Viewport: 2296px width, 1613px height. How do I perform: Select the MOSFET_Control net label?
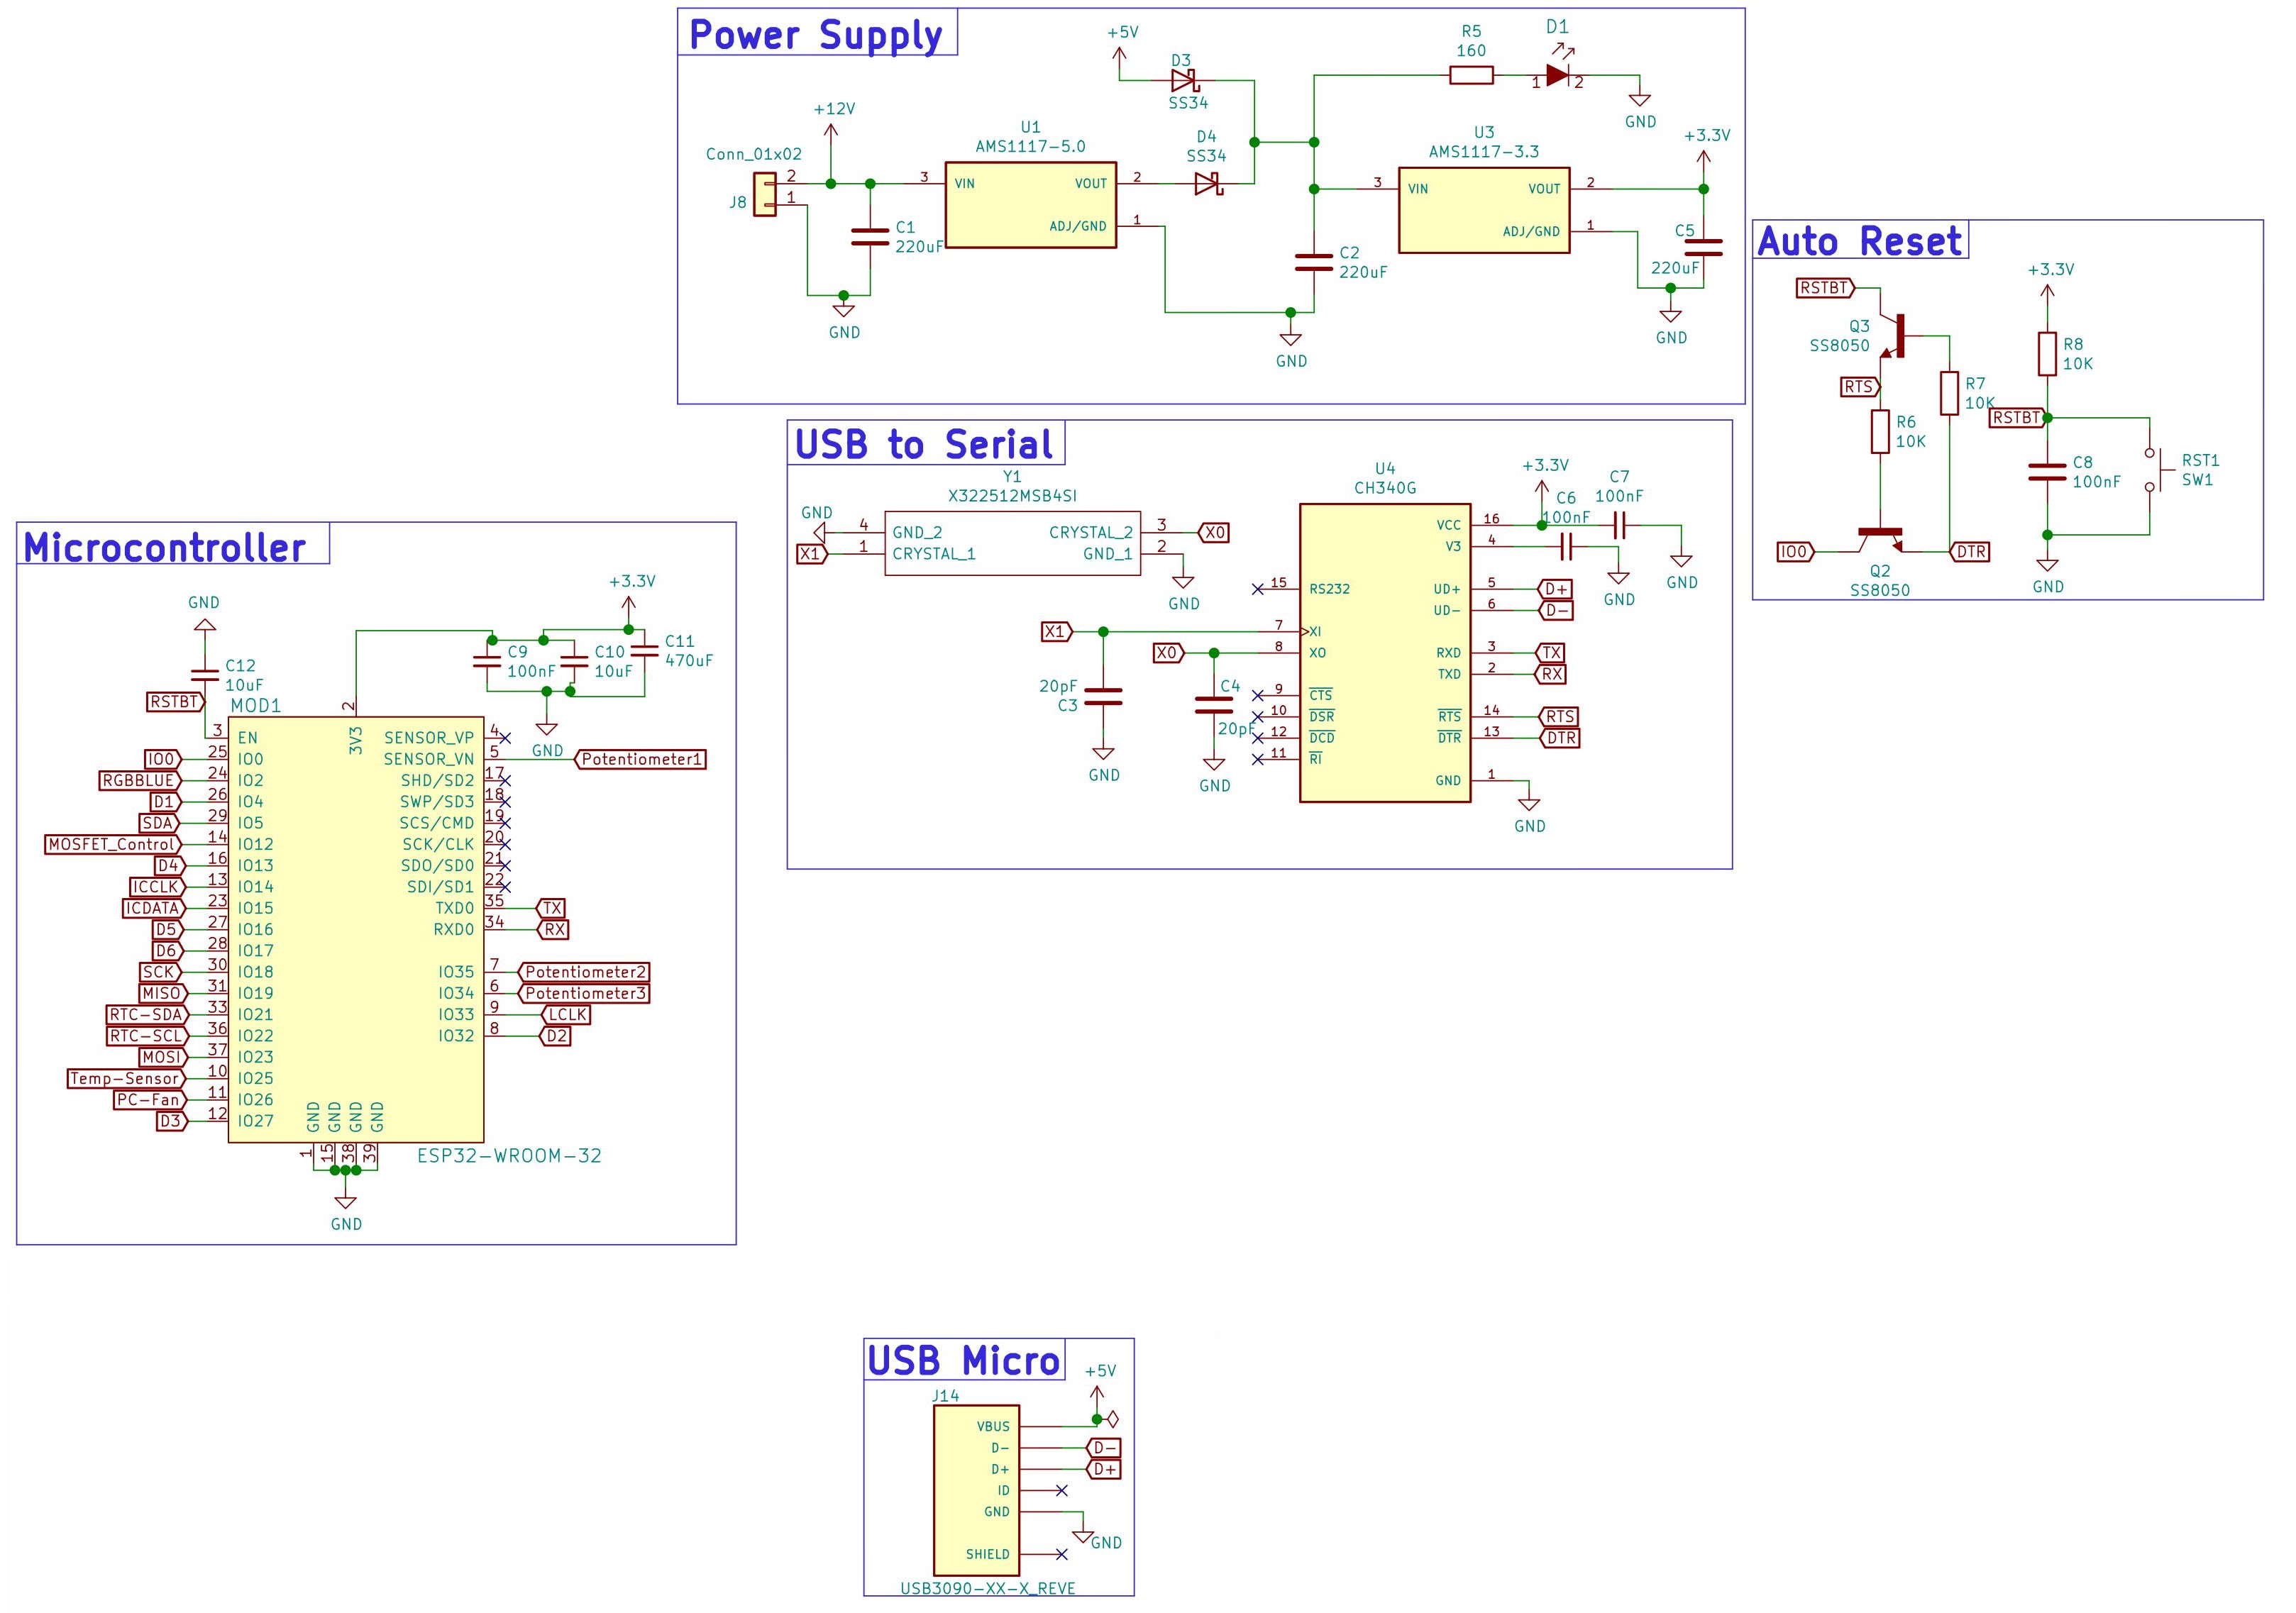(114, 845)
